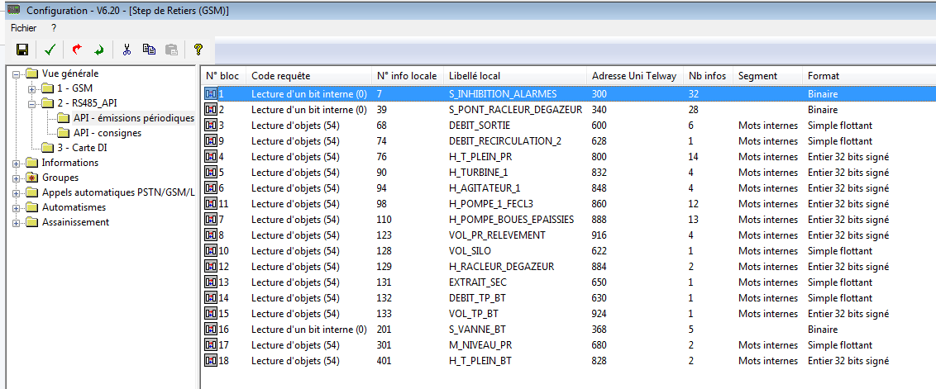The image size is (936, 389).
Task: Click the yellow question mark help icon
Action: click(x=198, y=50)
